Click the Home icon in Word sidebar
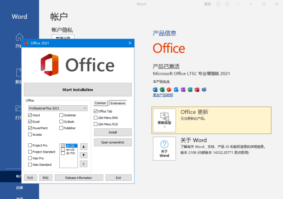Viewport: 283px width, 199px height. coord(19,37)
